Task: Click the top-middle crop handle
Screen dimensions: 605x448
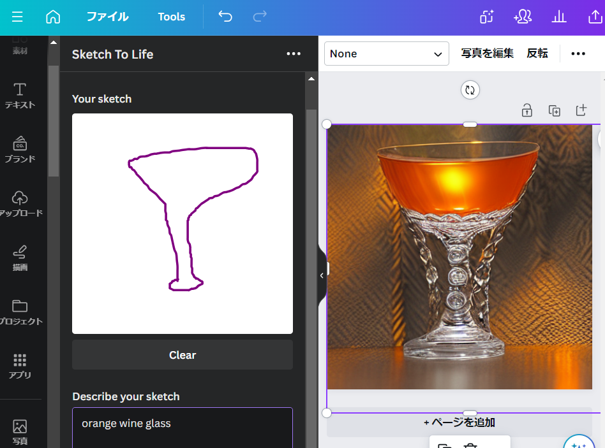Action: coord(470,124)
